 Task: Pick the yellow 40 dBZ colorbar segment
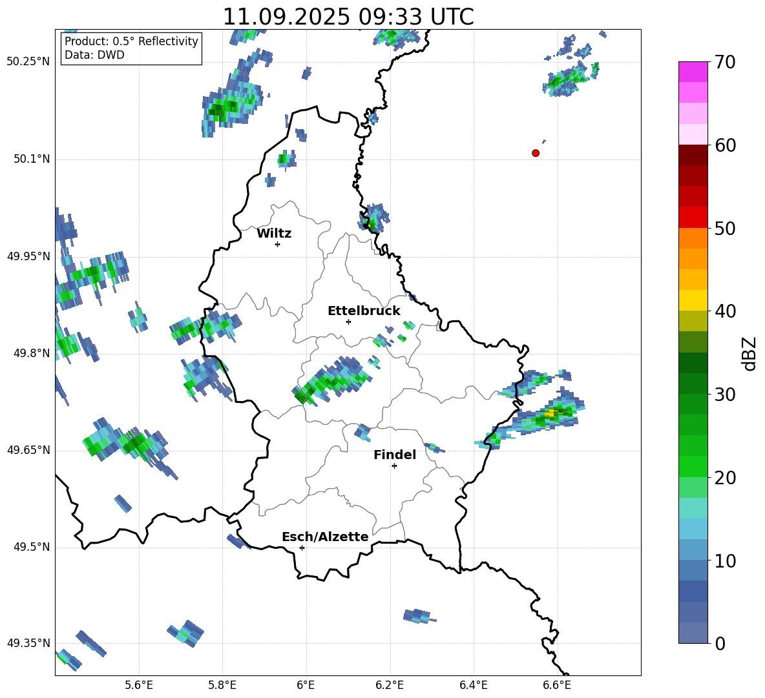[x=693, y=300]
